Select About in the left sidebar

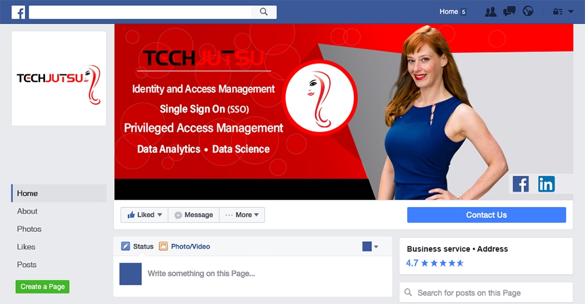27,211
